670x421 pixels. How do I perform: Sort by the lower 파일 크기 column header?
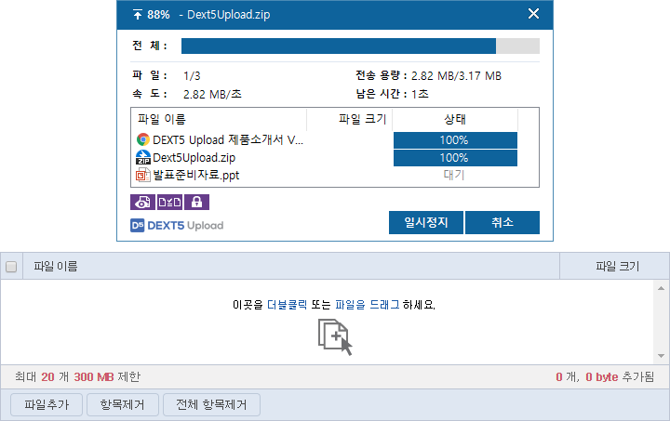click(x=617, y=267)
